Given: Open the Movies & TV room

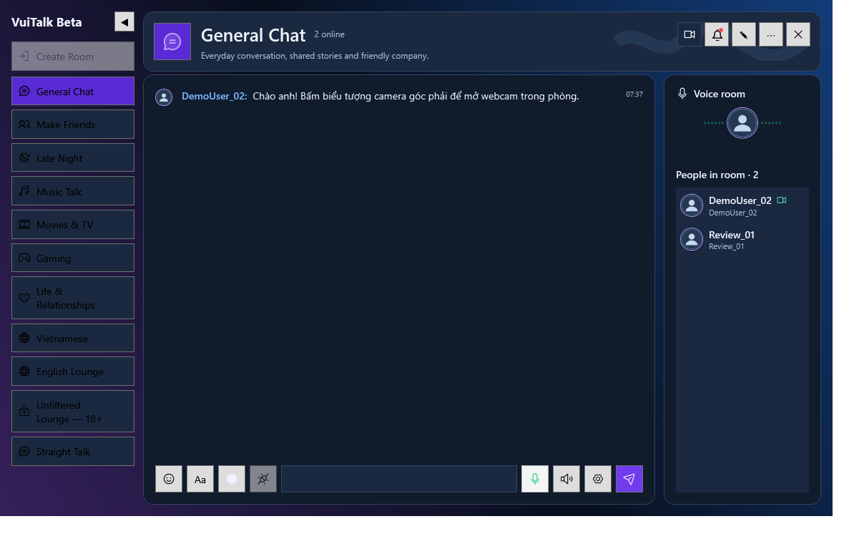Looking at the screenshot, I should click(x=73, y=225).
